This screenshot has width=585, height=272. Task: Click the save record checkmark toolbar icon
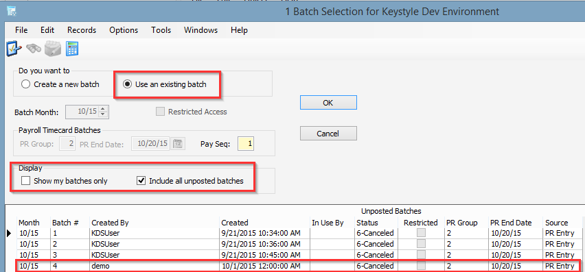coord(14,49)
